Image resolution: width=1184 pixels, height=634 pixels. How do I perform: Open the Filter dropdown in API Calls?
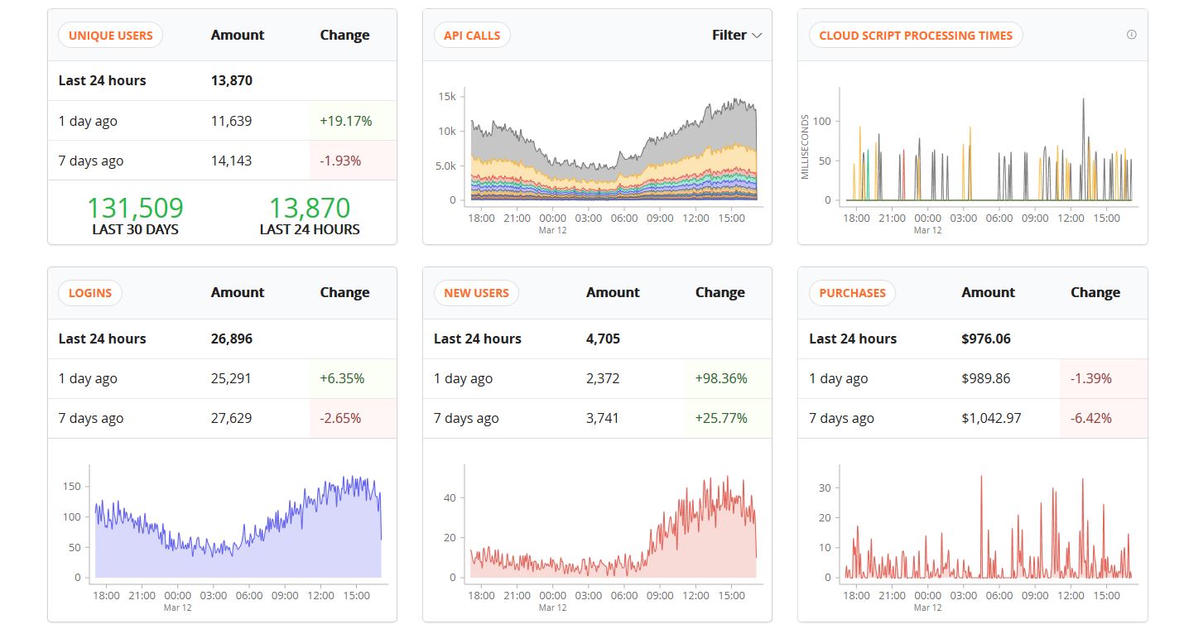pos(736,35)
